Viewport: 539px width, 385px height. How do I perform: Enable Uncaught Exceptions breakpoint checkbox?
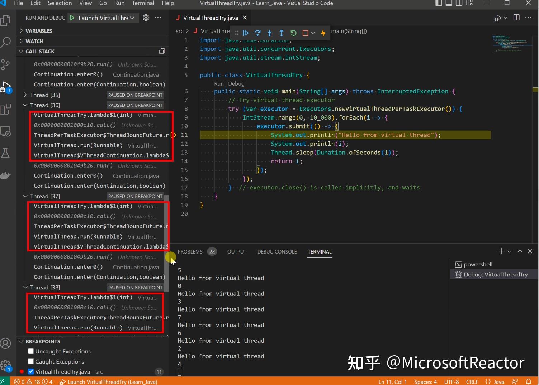click(x=31, y=351)
